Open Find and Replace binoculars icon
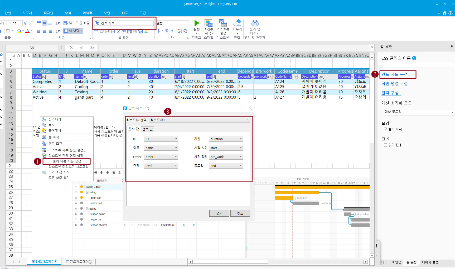This screenshot has height=269, width=455. 255,23
